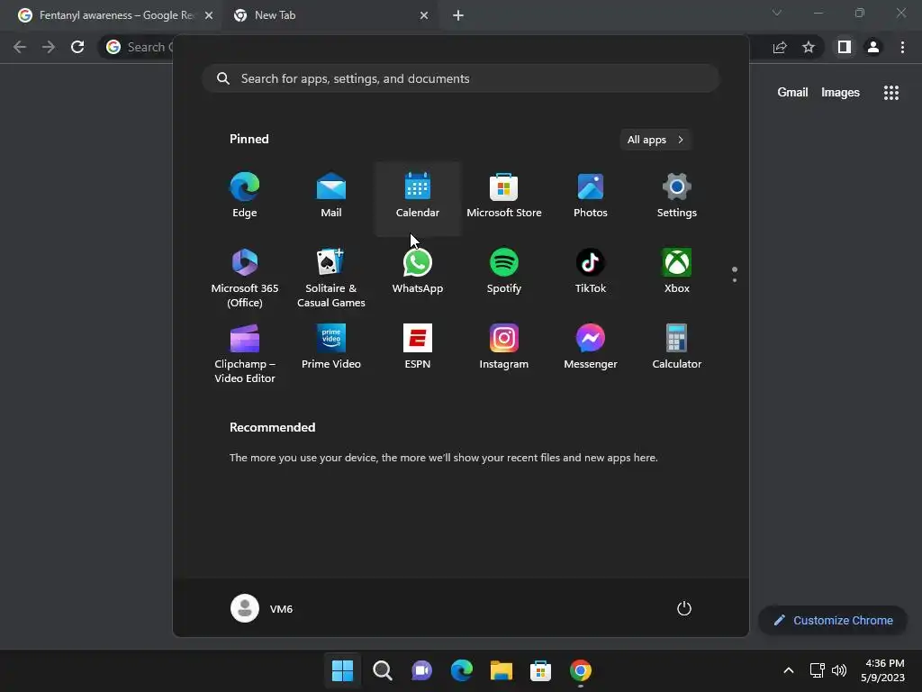Screen dimensions: 922x692
Task: Open the clock and date flyout
Action: point(882,670)
